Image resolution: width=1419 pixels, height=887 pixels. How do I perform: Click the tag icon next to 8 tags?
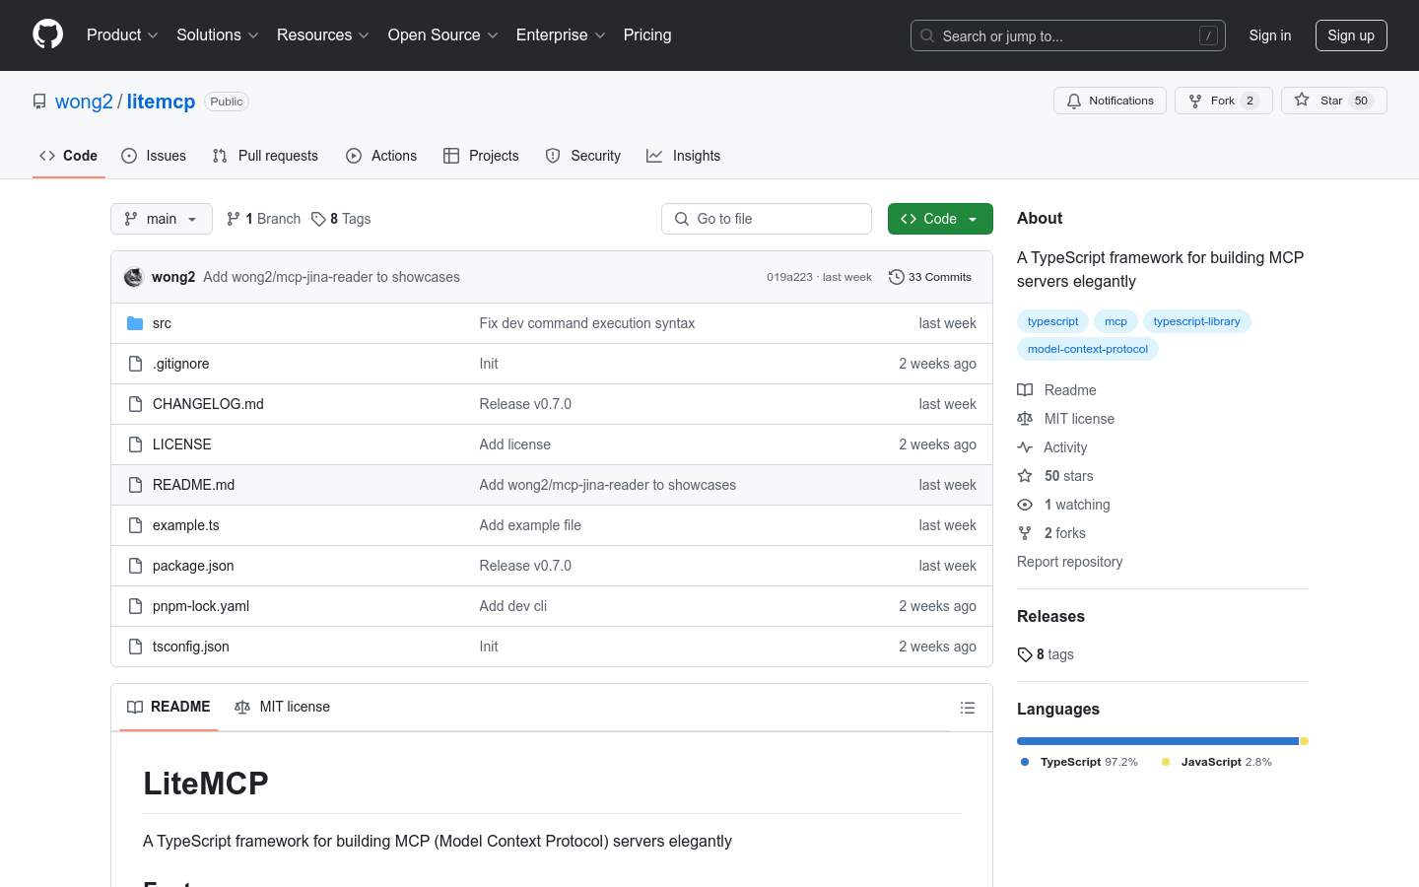(x=1025, y=654)
